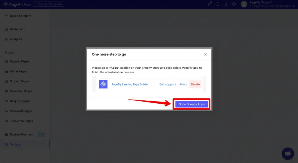
Task: Click the Thank You Pages thumbs-up icon
Action: [6, 121]
